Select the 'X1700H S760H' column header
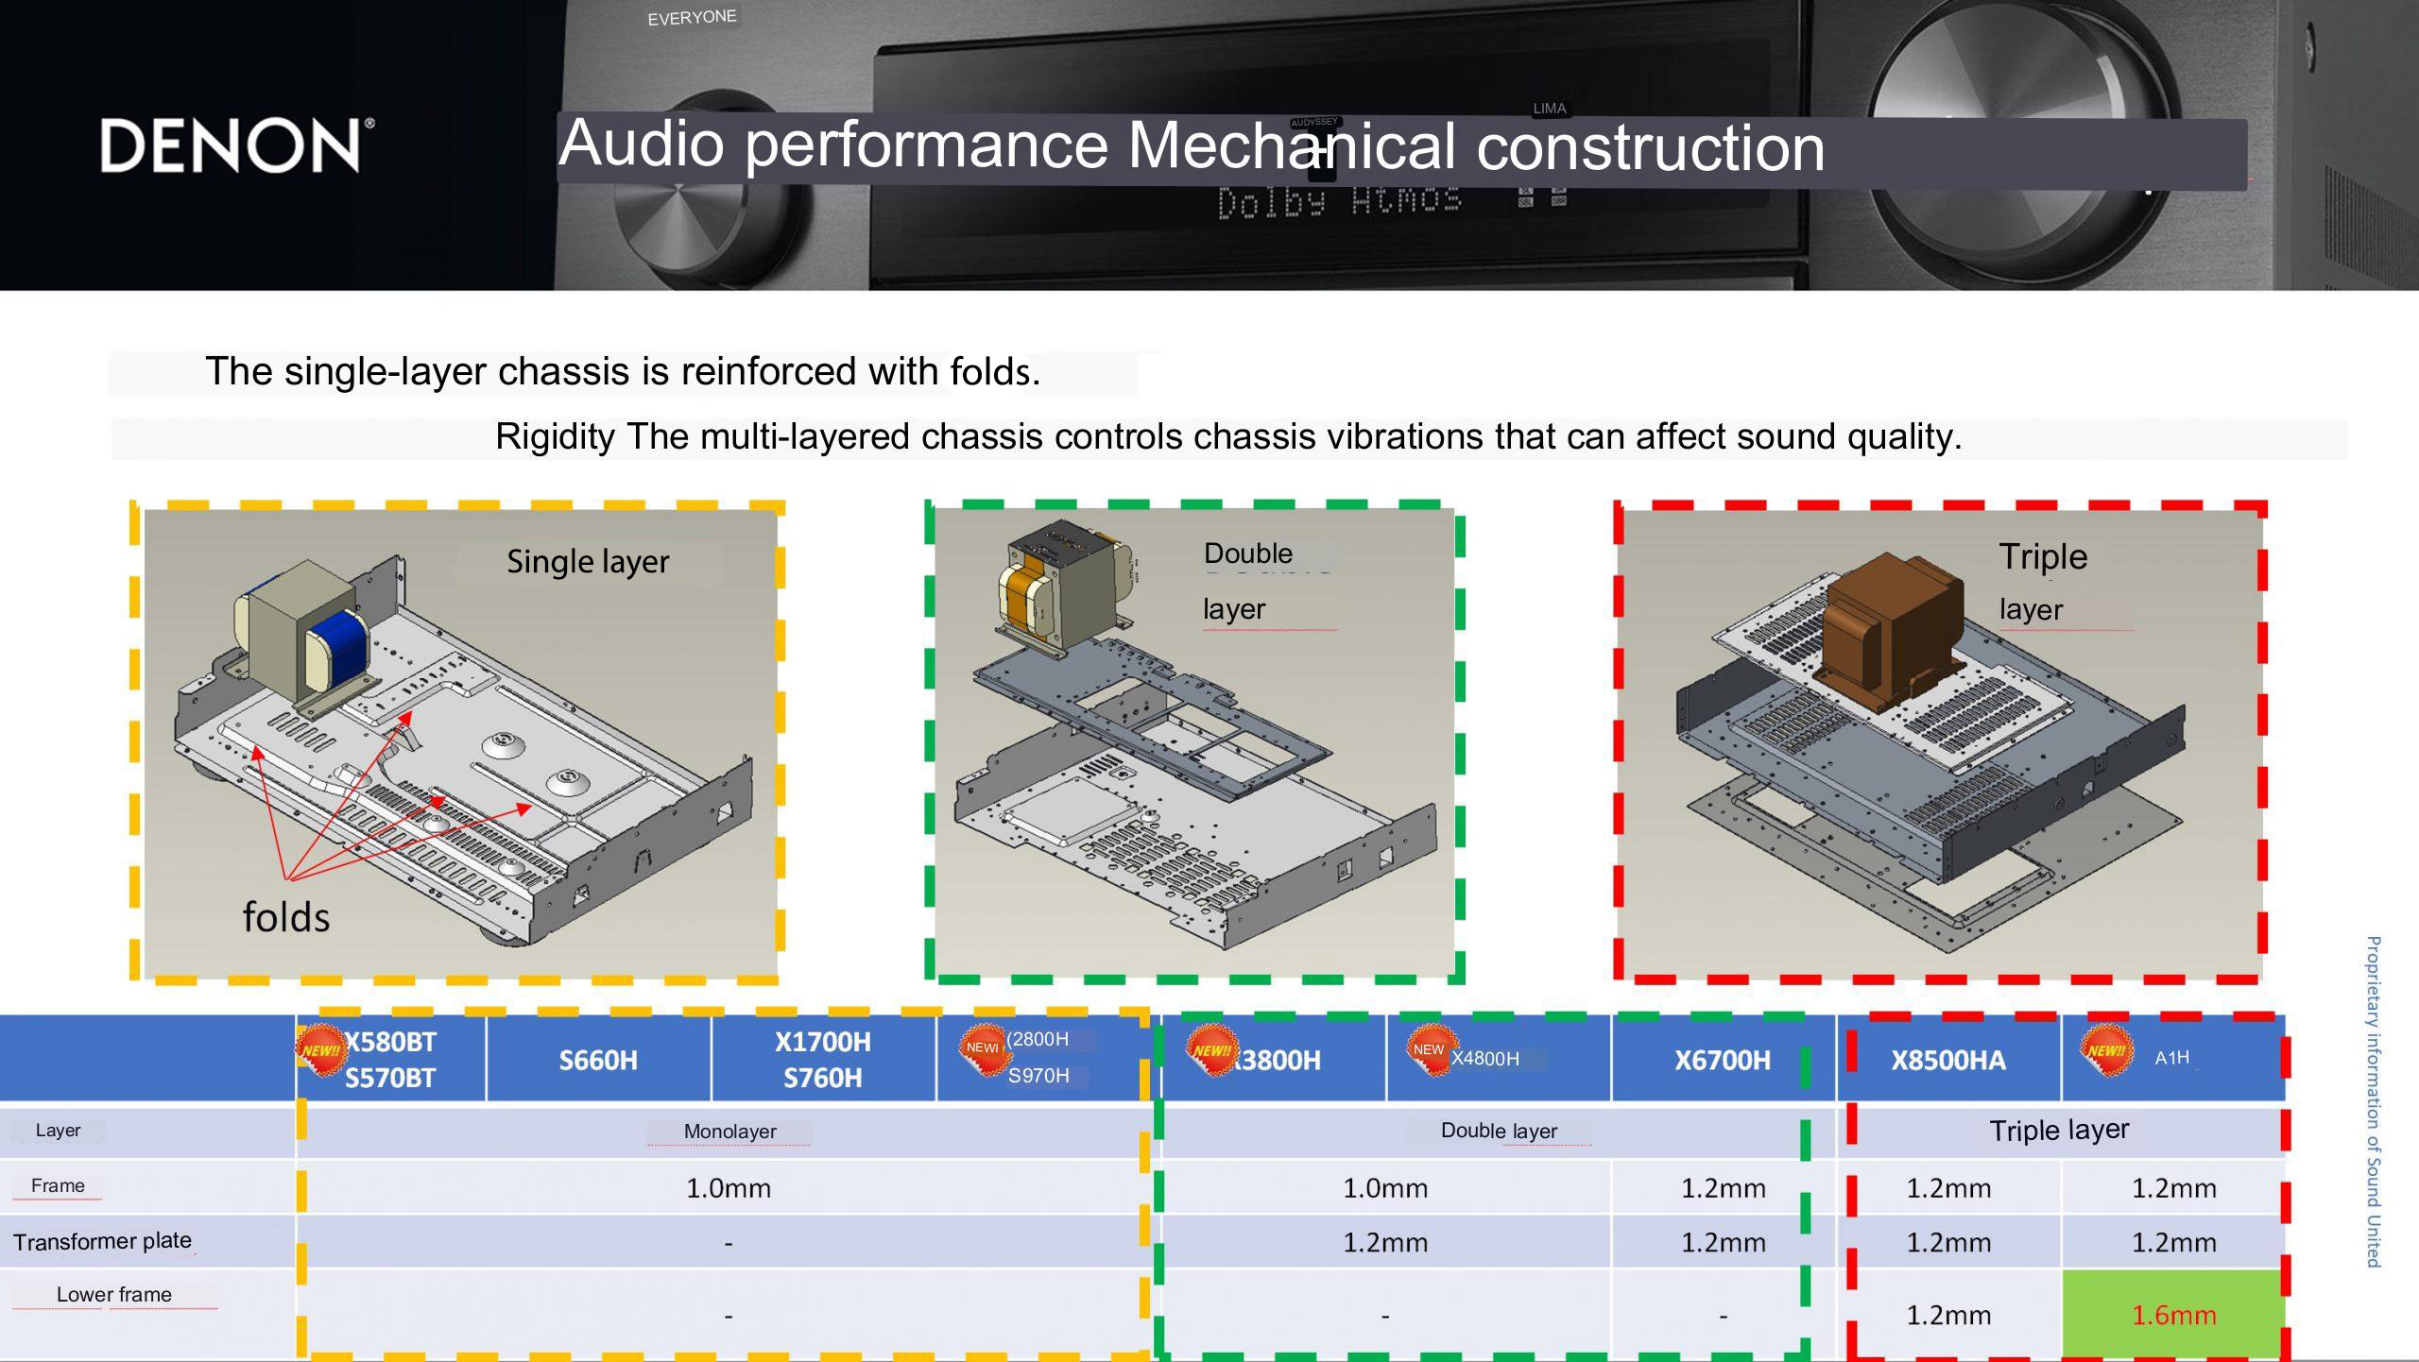This screenshot has width=2419, height=1362. coord(823,1059)
